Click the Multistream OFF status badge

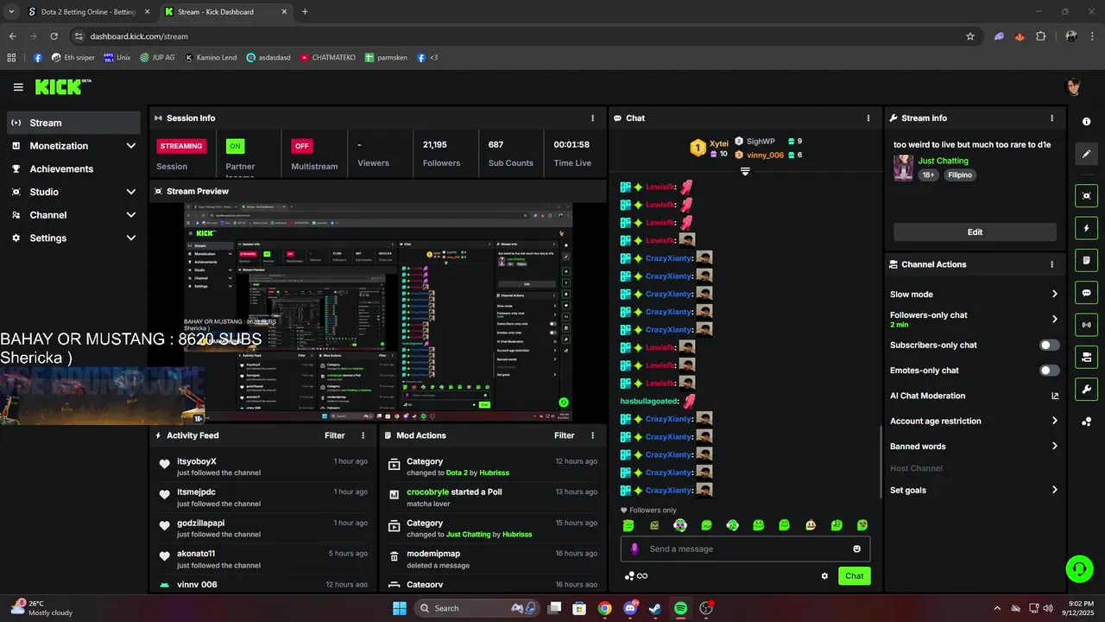[x=301, y=146]
